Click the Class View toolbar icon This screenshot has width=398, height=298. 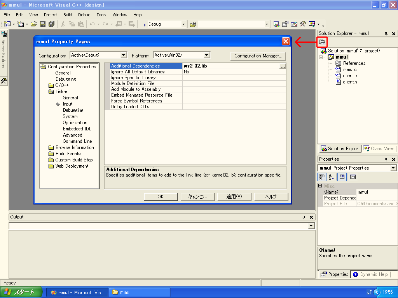[312, 24]
